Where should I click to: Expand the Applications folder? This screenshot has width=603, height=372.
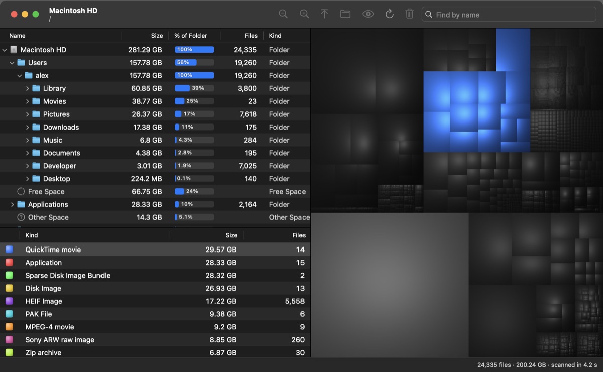[x=12, y=205]
